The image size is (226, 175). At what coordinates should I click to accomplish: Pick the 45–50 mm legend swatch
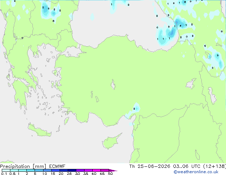[105, 170]
